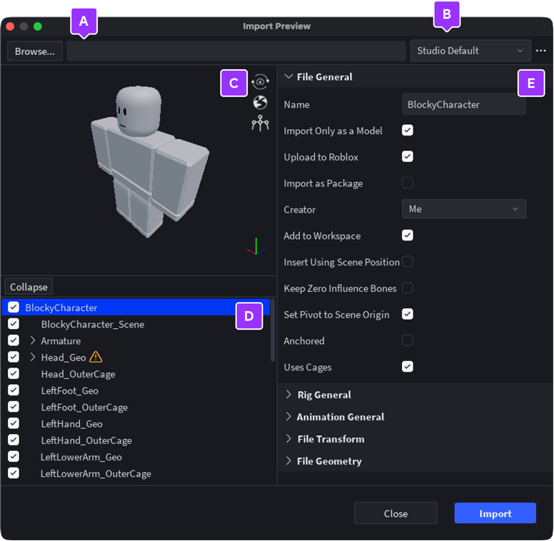Select BlockyCharacter root tree row
This screenshot has height=541, width=554.
[x=136, y=307]
